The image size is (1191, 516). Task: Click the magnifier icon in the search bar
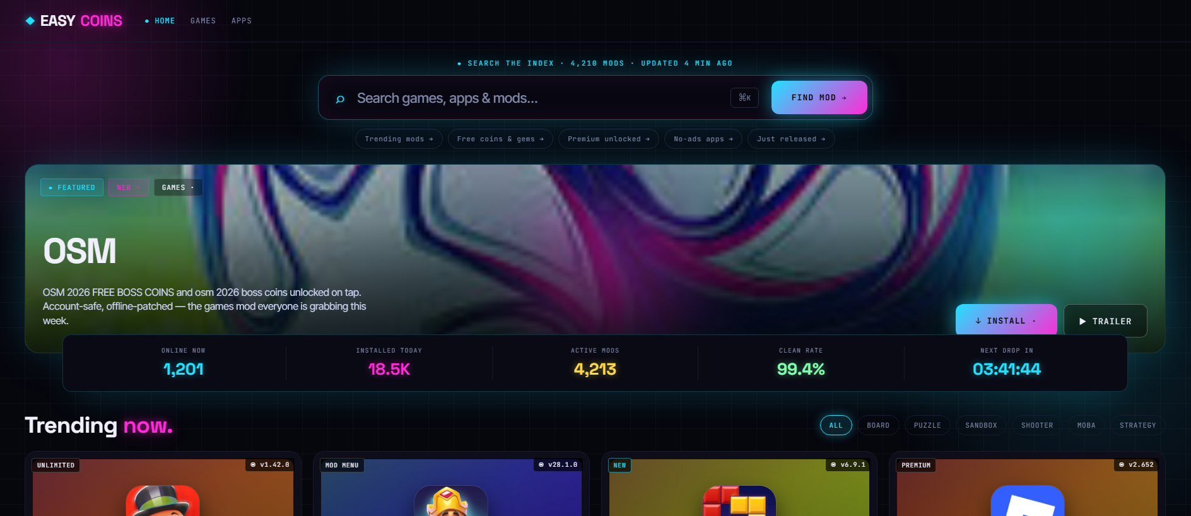(x=340, y=98)
